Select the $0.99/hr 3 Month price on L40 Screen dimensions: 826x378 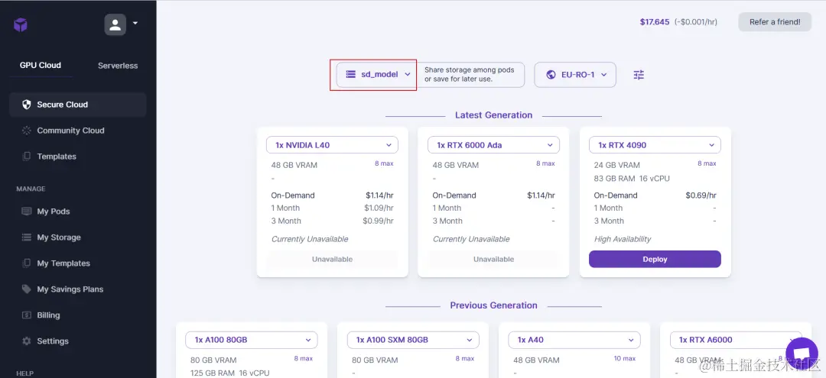tap(379, 221)
